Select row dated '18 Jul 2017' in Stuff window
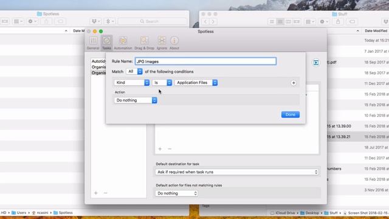Image resolution: width=389 pixels, height=219 pixels. click(x=357, y=147)
